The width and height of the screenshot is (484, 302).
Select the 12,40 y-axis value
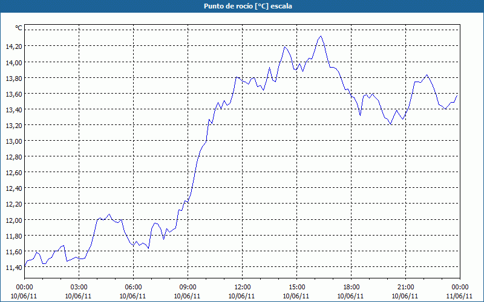[x=14, y=188]
